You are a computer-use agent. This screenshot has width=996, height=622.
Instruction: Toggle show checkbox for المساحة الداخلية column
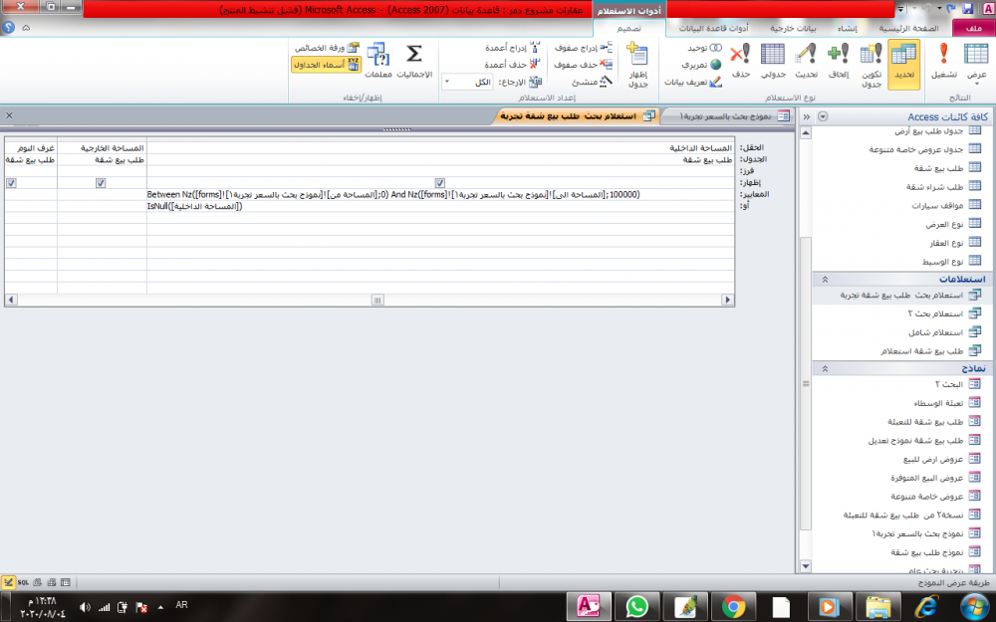(x=439, y=183)
